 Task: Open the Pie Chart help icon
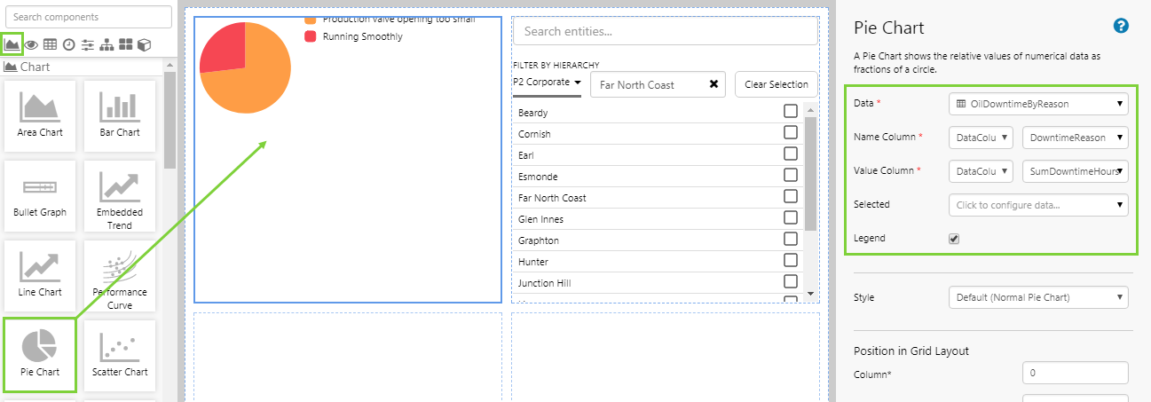1121,27
